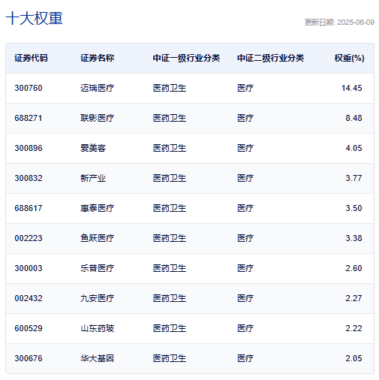379x380 pixels.
Task: Click 医疗 in the 新产业 row
Action: (x=245, y=178)
